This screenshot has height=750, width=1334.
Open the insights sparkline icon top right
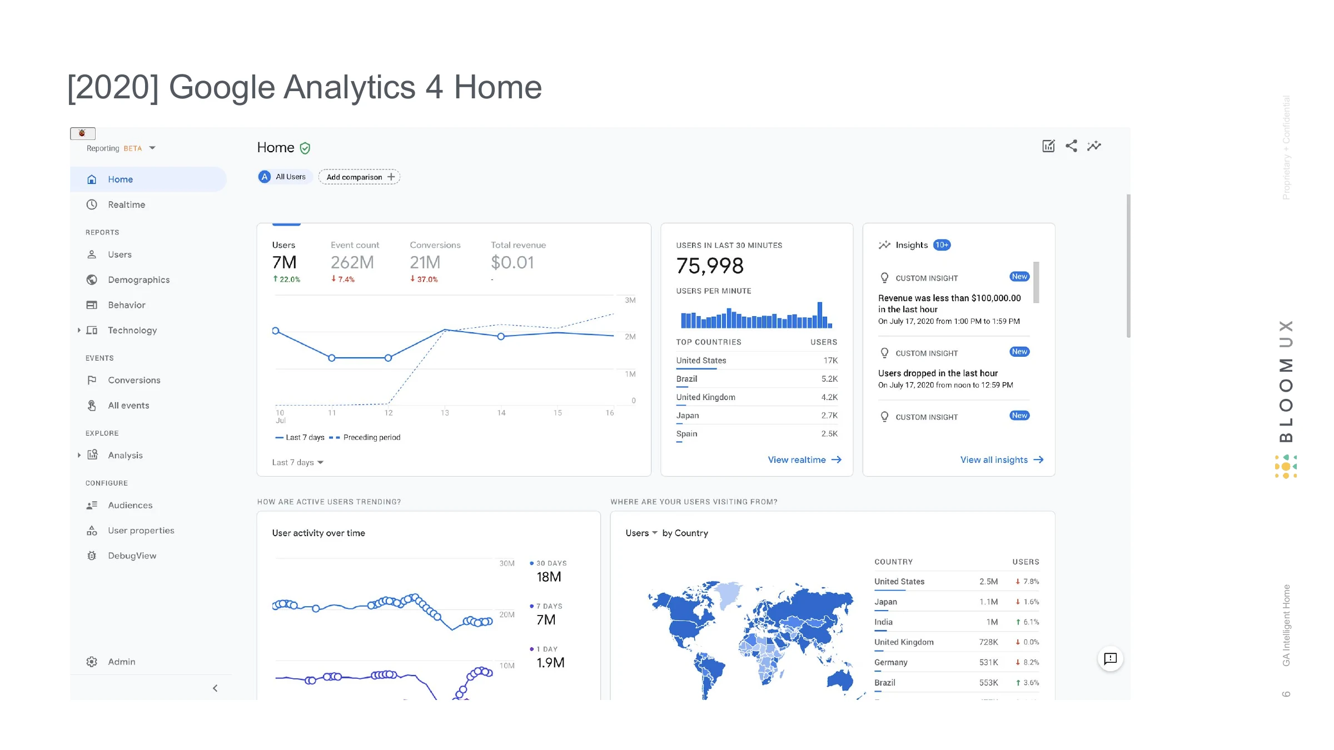(x=1094, y=146)
